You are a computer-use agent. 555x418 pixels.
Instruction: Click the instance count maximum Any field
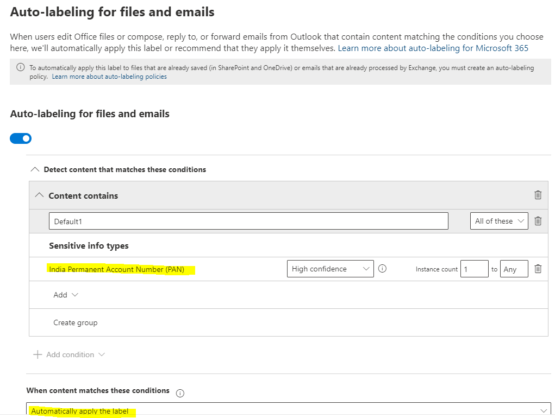click(514, 269)
